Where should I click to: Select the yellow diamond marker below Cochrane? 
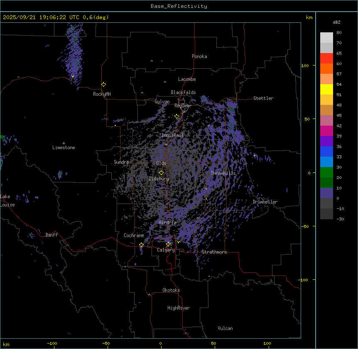[141, 245]
